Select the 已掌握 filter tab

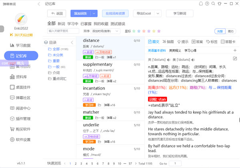tap(86, 24)
